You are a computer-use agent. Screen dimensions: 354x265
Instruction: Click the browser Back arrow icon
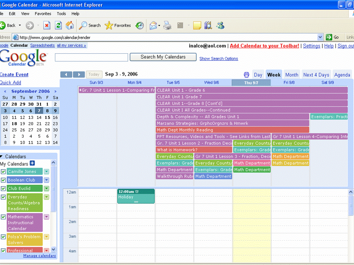(x=2, y=25)
